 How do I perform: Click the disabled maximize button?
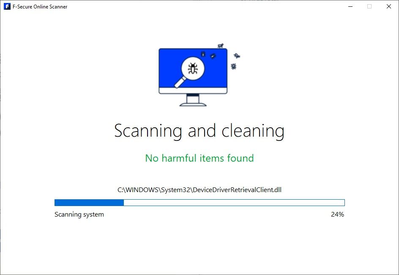tap(369, 6)
